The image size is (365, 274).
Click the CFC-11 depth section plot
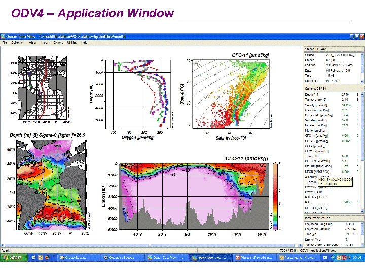click(x=194, y=196)
